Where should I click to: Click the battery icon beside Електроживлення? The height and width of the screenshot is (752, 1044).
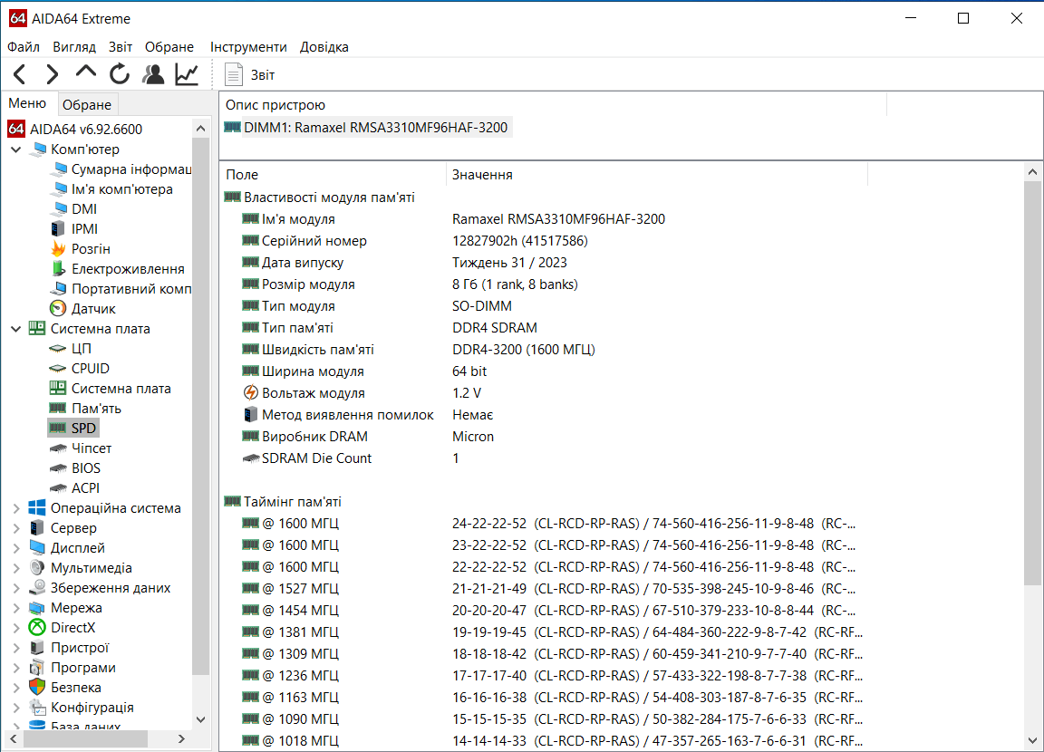pos(58,269)
